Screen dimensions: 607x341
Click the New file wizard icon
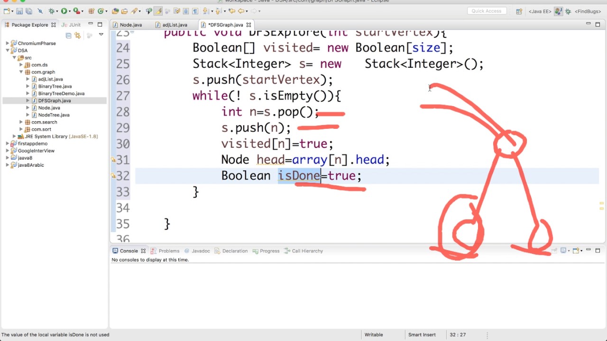[x=7, y=11]
